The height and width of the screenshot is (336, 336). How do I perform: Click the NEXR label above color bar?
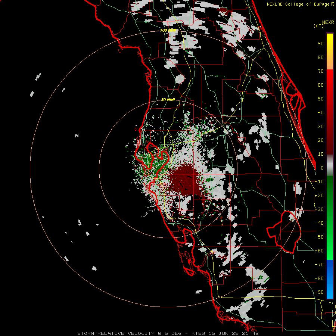[328, 22]
